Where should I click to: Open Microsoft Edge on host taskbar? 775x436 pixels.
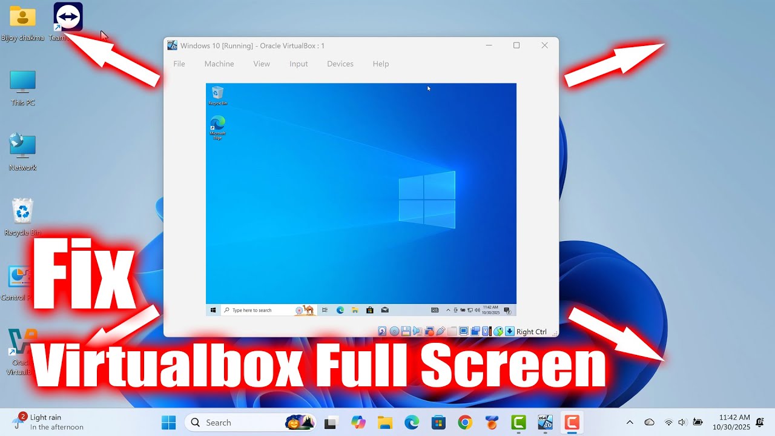point(412,423)
